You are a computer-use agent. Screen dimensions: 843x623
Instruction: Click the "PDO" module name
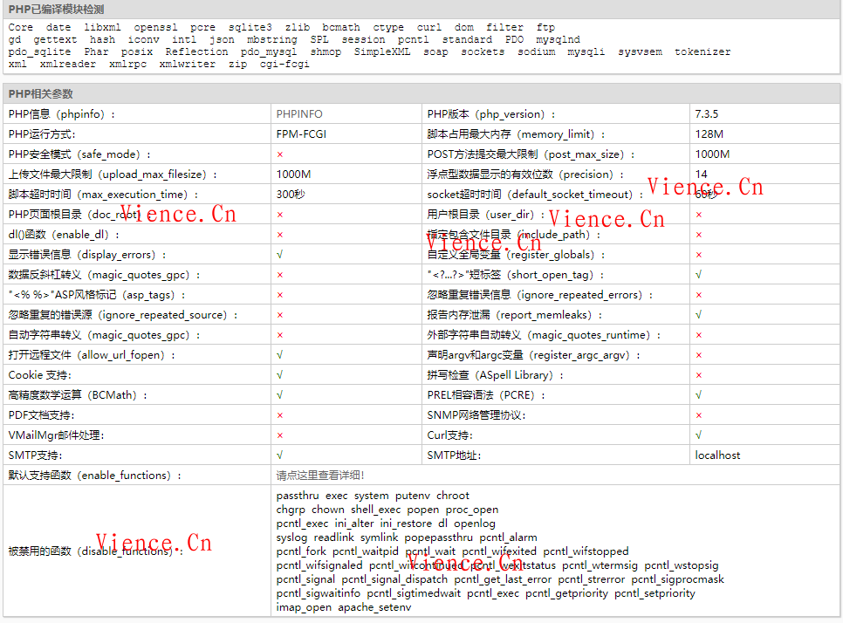pos(514,39)
